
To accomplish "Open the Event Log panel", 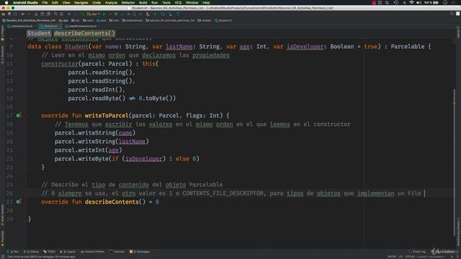I will point(417,252).
